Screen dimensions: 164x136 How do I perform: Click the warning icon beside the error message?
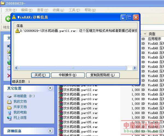pyautogui.click(x=17, y=31)
